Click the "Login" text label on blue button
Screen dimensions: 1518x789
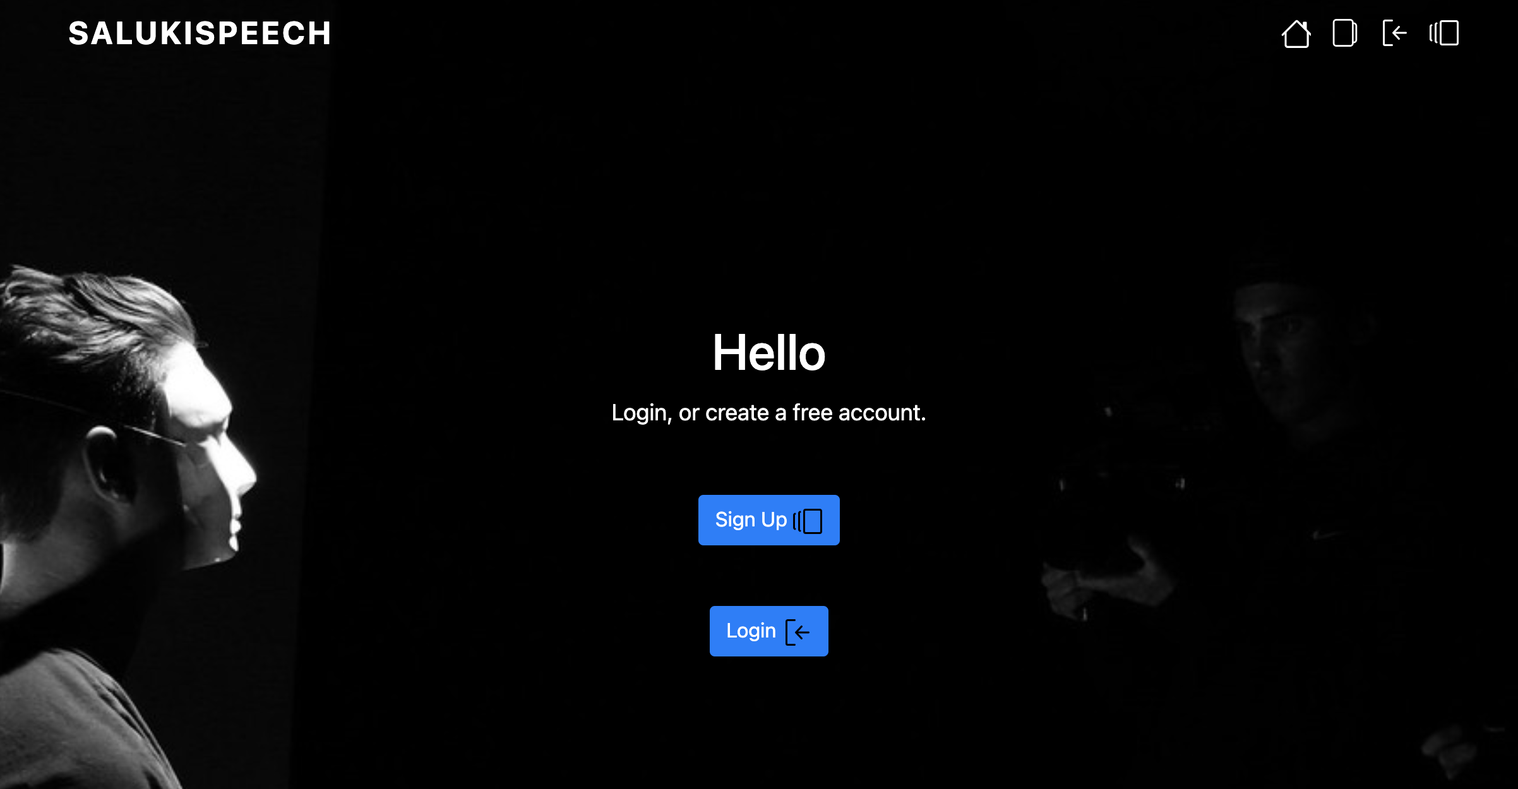point(751,631)
